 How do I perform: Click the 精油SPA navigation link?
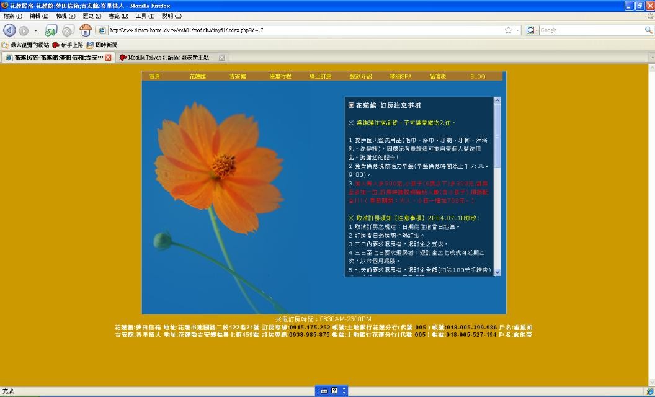(401, 76)
